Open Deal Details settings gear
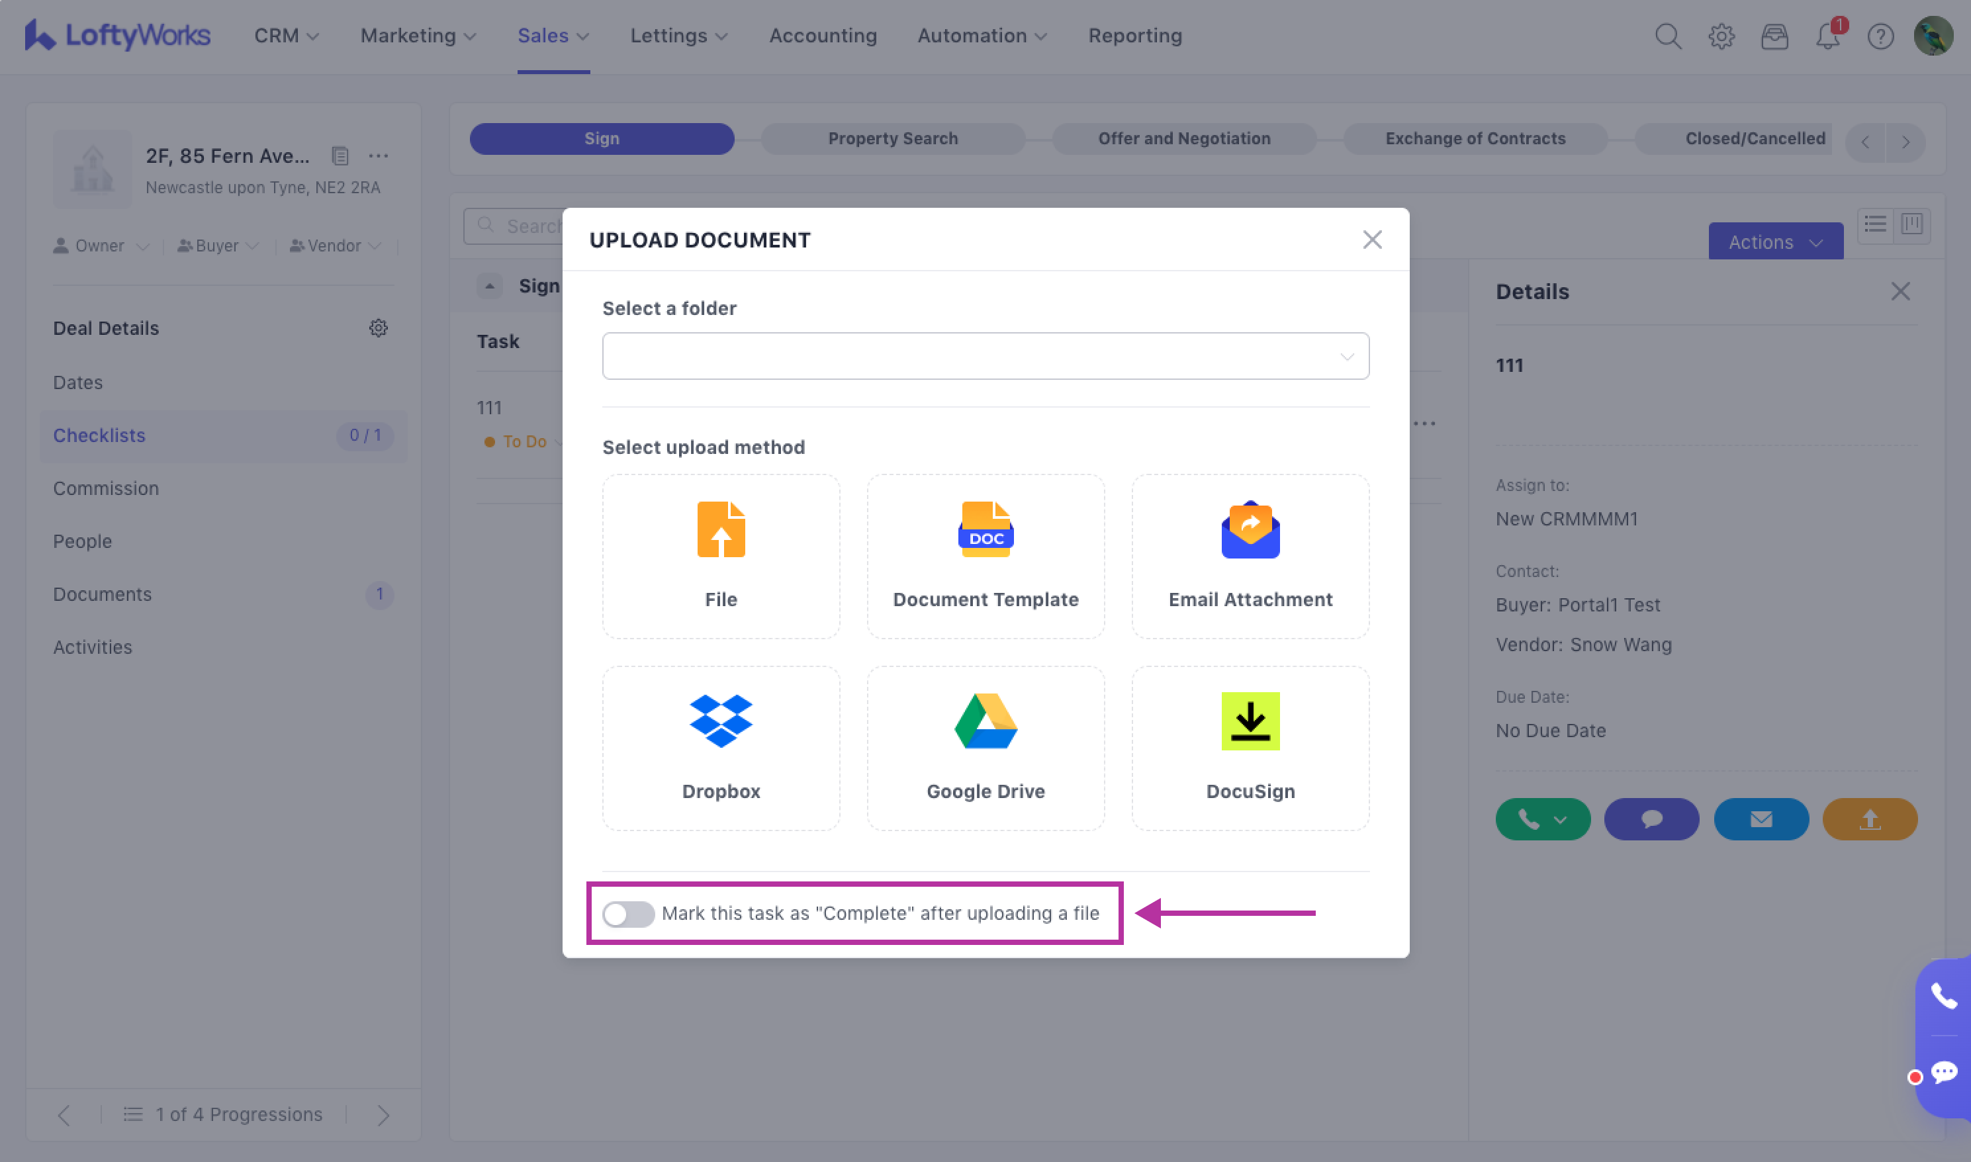Screen dimensions: 1971x1162 (378, 328)
